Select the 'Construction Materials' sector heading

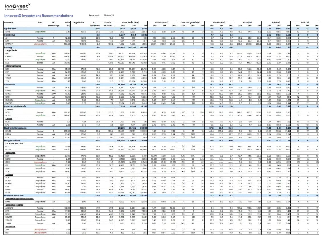click(15, 106)
